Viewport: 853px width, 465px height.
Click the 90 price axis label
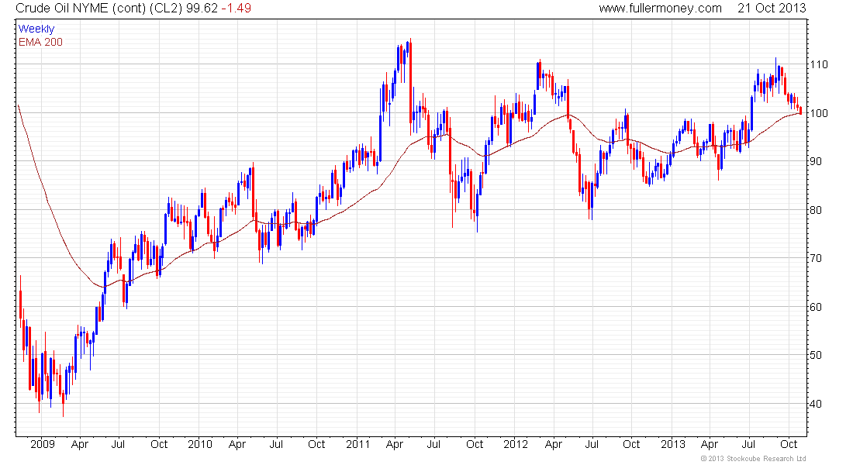pyautogui.click(x=816, y=161)
